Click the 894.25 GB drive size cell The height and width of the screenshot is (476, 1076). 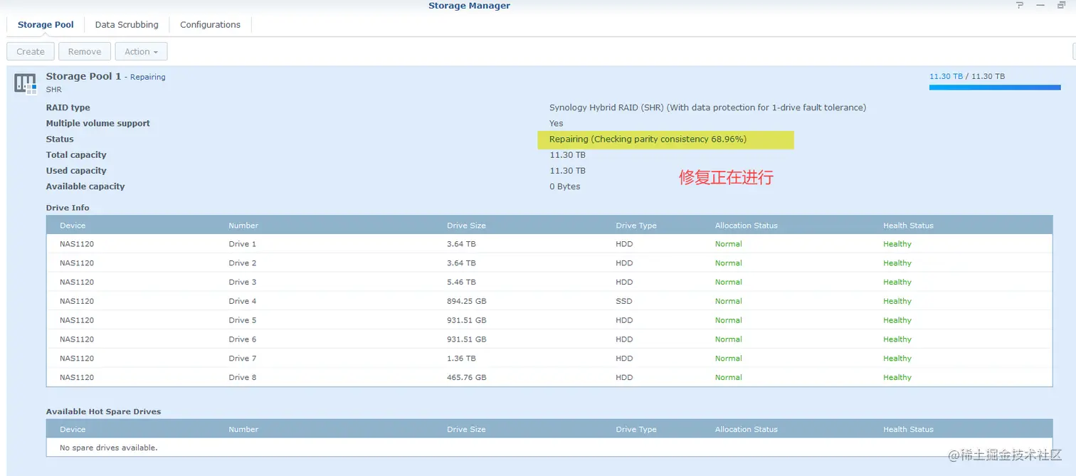[466, 301]
